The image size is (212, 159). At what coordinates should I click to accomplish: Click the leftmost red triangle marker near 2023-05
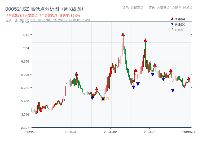(x=76, y=74)
